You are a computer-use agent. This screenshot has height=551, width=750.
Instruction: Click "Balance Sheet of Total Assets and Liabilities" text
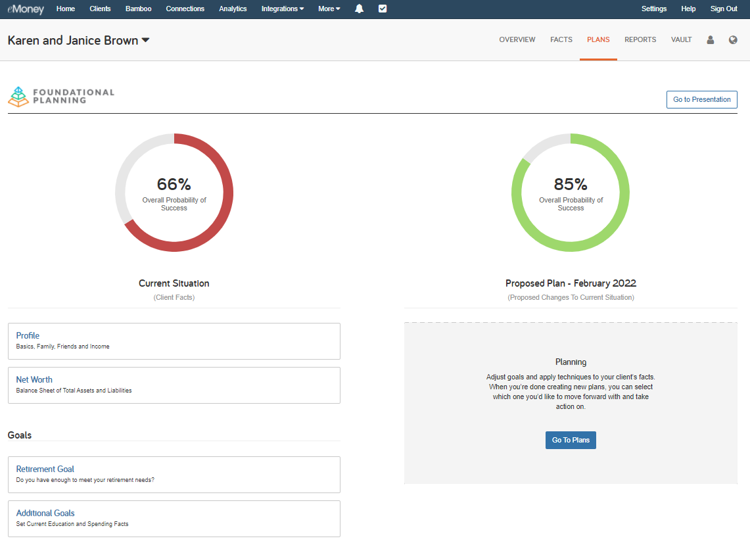(x=74, y=391)
